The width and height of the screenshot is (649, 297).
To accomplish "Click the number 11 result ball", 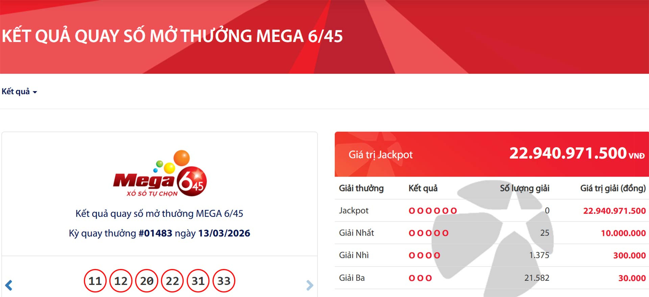I will pos(95,281).
